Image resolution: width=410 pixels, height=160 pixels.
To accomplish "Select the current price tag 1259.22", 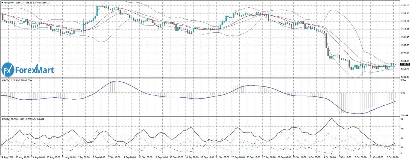I will click(x=405, y=64).
